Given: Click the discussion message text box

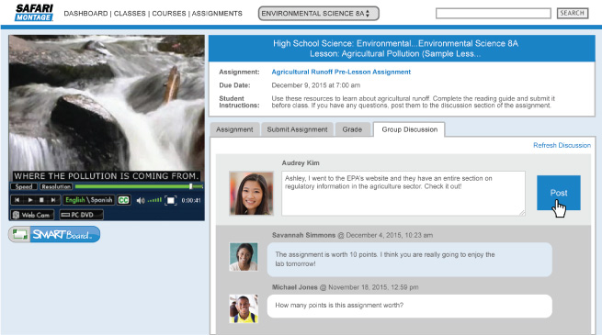Looking at the screenshot, I should click(x=403, y=193).
